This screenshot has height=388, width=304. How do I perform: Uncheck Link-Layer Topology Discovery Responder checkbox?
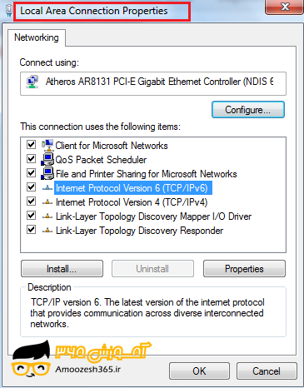coord(31,230)
